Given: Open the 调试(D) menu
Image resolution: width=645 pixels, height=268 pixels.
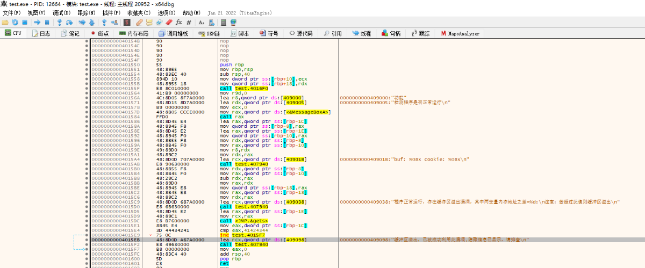Looking at the screenshot, I should [x=61, y=12].
